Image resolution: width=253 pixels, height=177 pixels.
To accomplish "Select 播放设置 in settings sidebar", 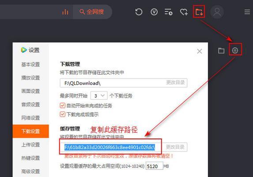I will [30, 78].
